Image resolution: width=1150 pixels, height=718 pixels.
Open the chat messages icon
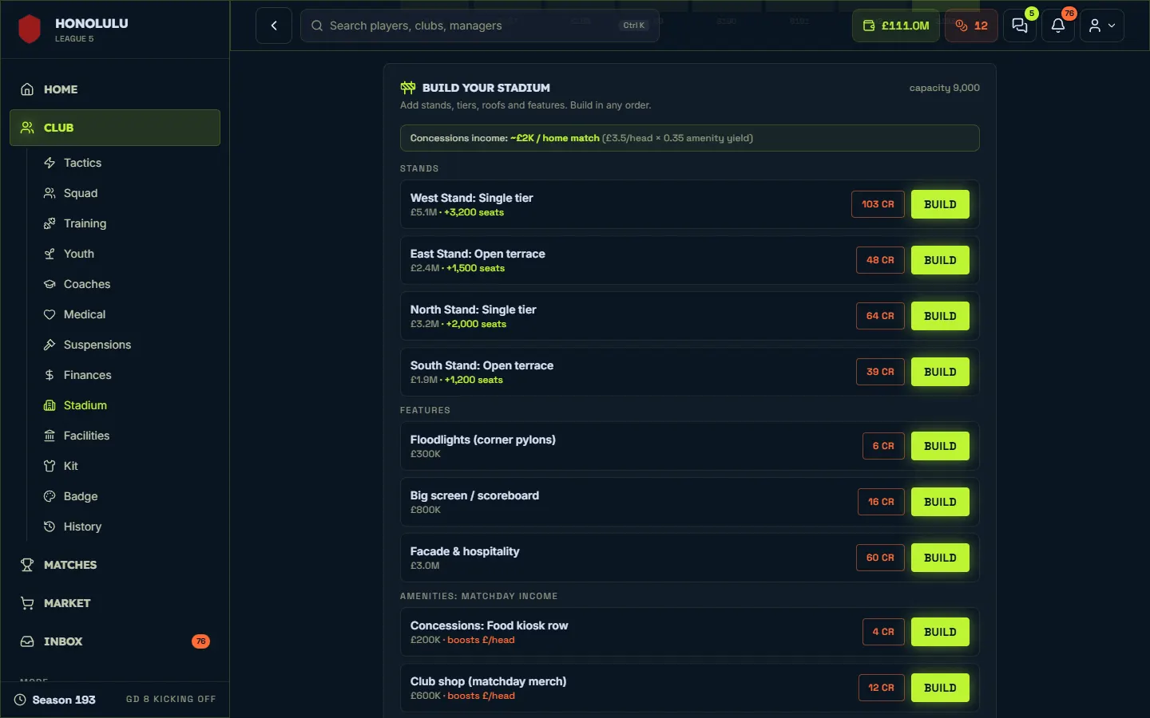pyautogui.click(x=1020, y=26)
